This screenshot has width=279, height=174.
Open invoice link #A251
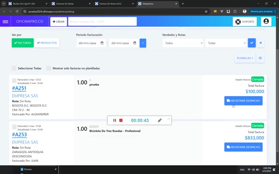coord(19,88)
